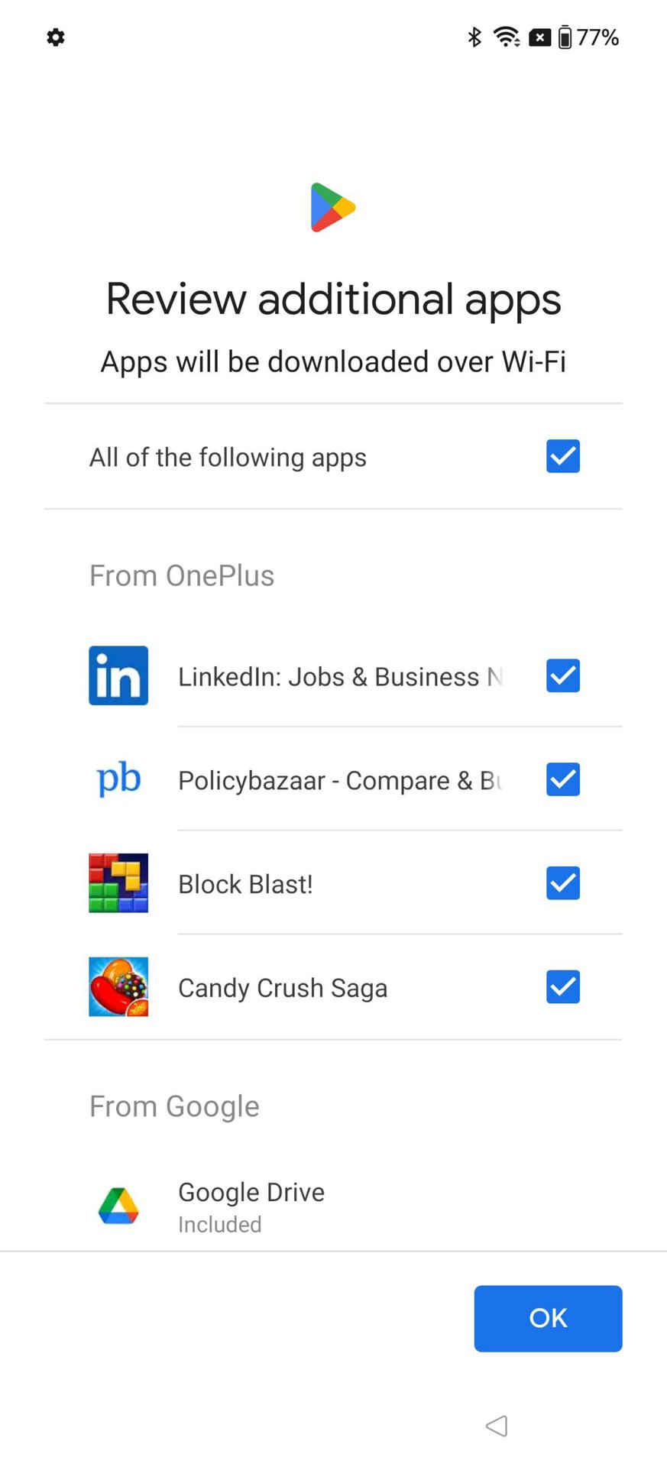Tap the Google Play logo

pyautogui.click(x=333, y=207)
